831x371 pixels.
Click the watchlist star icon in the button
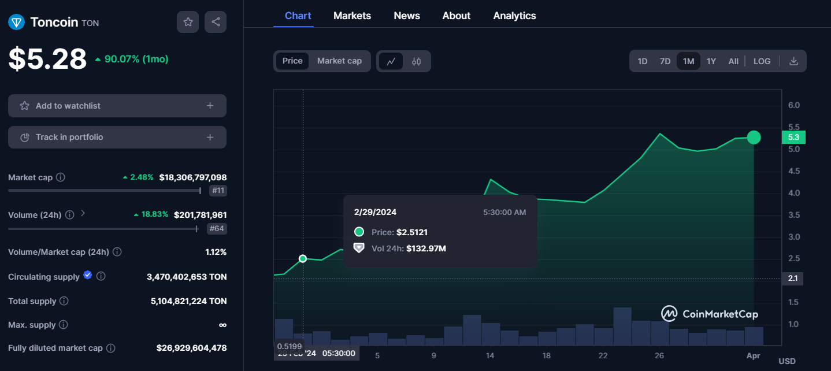24,106
